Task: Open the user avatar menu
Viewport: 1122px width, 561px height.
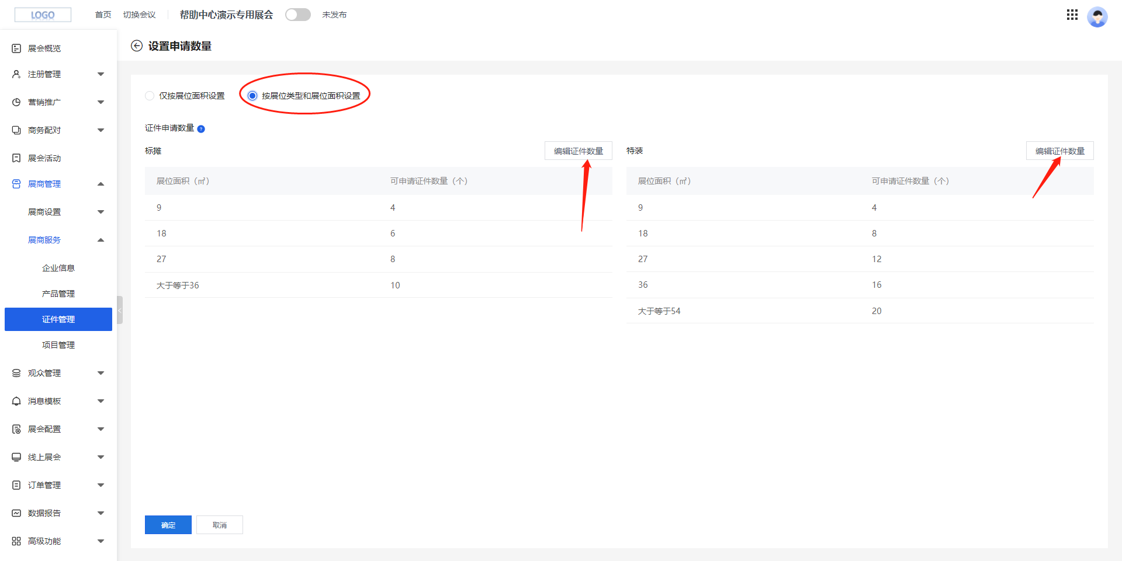Action: click(x=1097, y=16)
